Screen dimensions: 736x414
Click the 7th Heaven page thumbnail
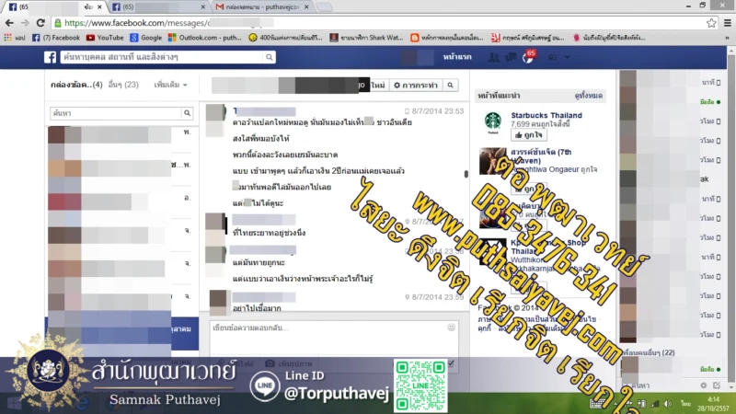pyautogui.click(x=493, y=161)
